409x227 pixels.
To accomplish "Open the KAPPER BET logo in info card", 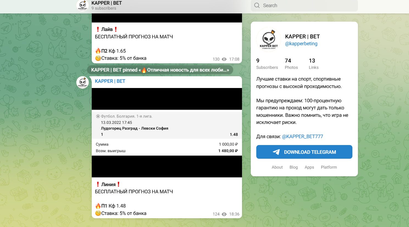I will (x=269, y=39).
